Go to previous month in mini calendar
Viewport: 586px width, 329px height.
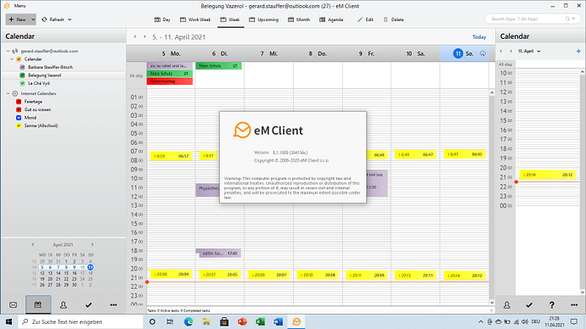(x=33, y=245)
